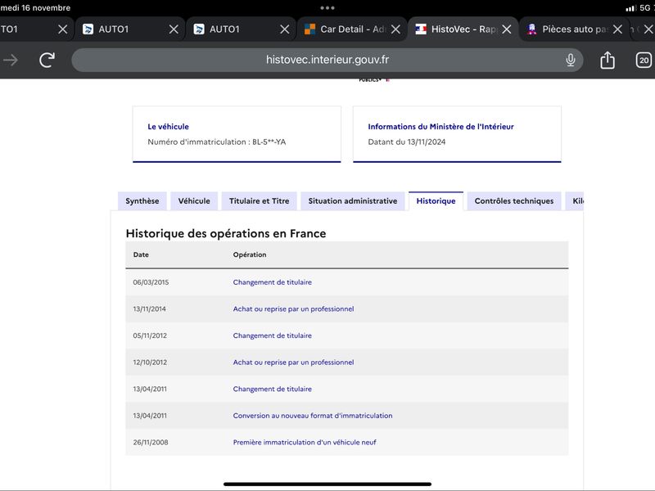This screenshot has width=655, height=491.
Task: Switch to the Car Detail browser tab
Action: click(x=352, y=29)
